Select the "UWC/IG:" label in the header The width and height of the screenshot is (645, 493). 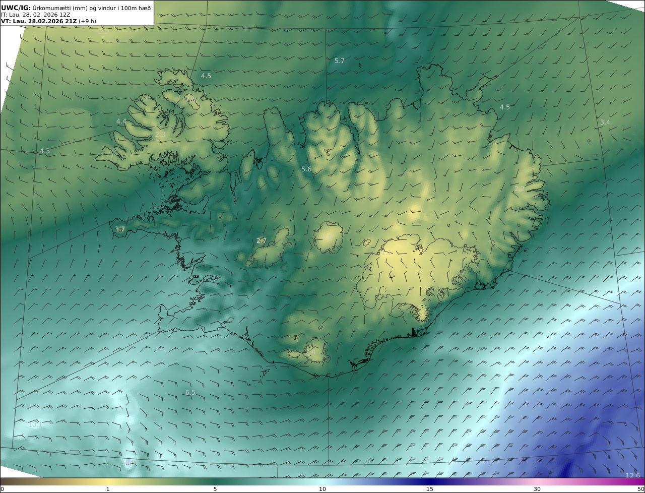pyautogui.click(x=16, y=8)
